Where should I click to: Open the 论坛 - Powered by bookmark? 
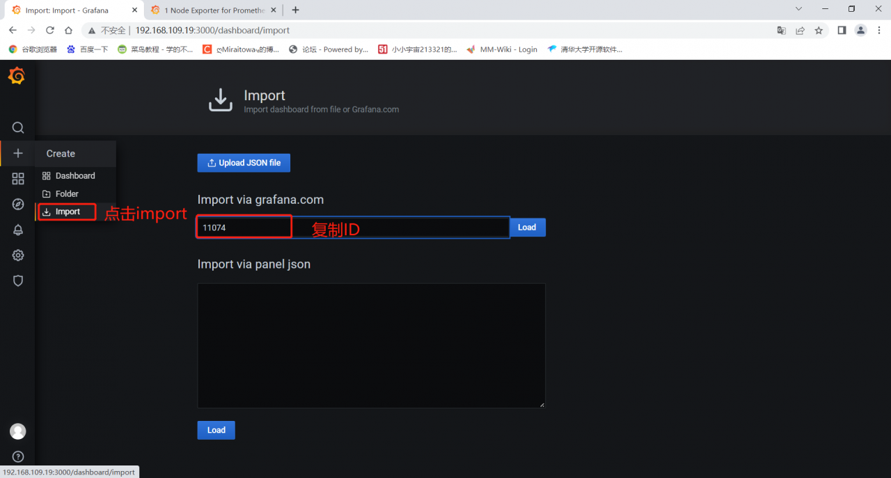click(328, 49)
